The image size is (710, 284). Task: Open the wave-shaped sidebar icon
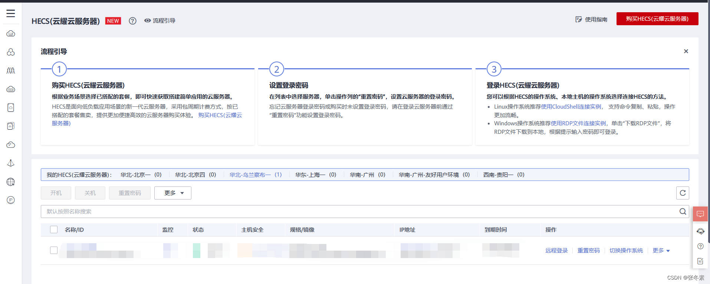[11, 70]
